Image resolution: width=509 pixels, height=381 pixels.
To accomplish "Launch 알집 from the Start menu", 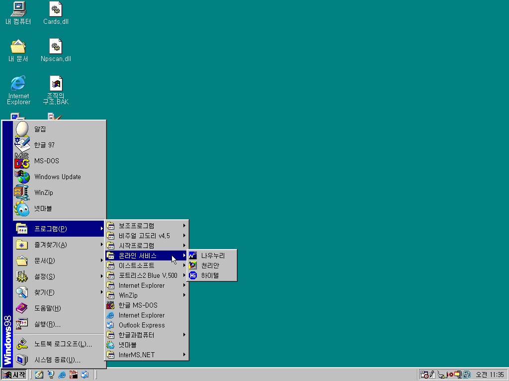I will pos(60,129).
